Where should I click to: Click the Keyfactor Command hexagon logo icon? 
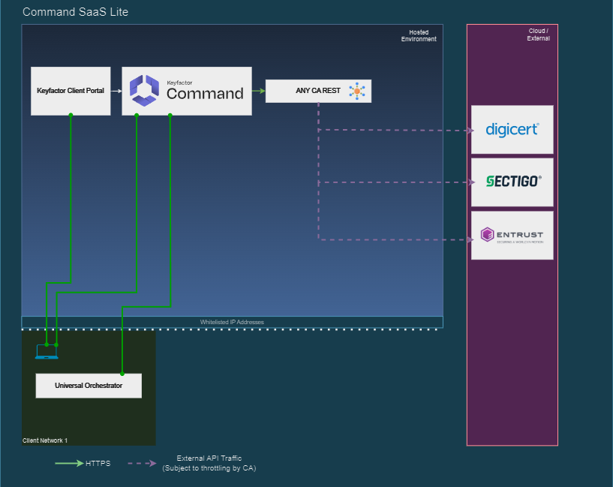pos(144,90)
